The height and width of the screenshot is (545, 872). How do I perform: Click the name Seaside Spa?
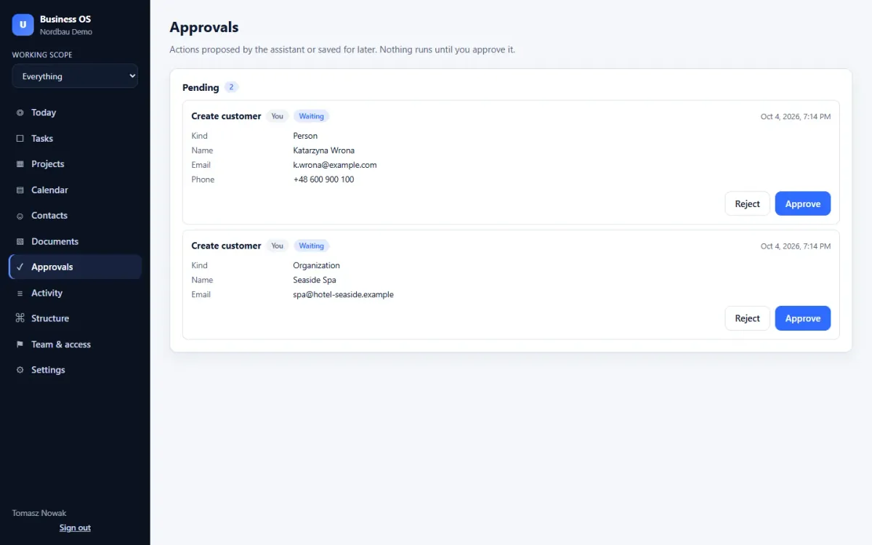(x=315, y=280)
